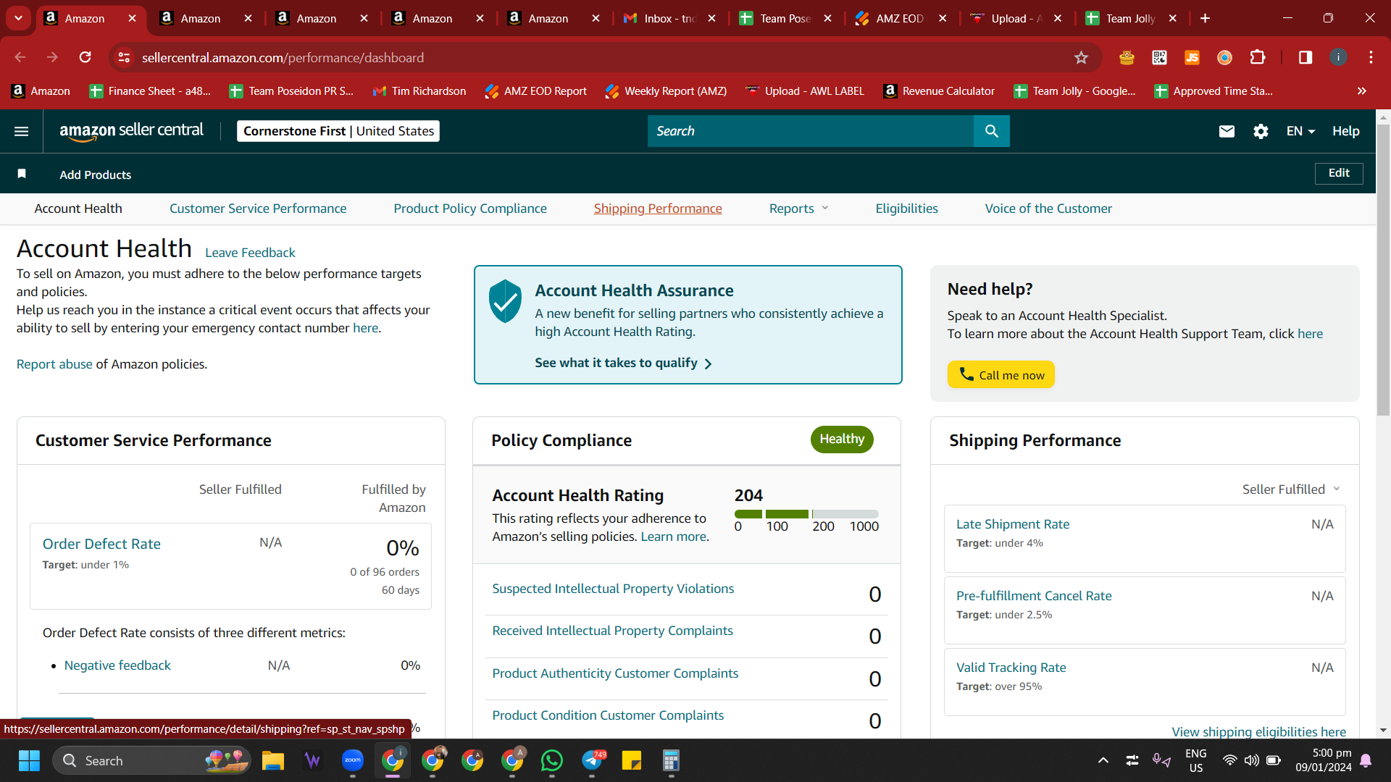
Task: Open the Cornerstone First account switcher
Action: 338,131
